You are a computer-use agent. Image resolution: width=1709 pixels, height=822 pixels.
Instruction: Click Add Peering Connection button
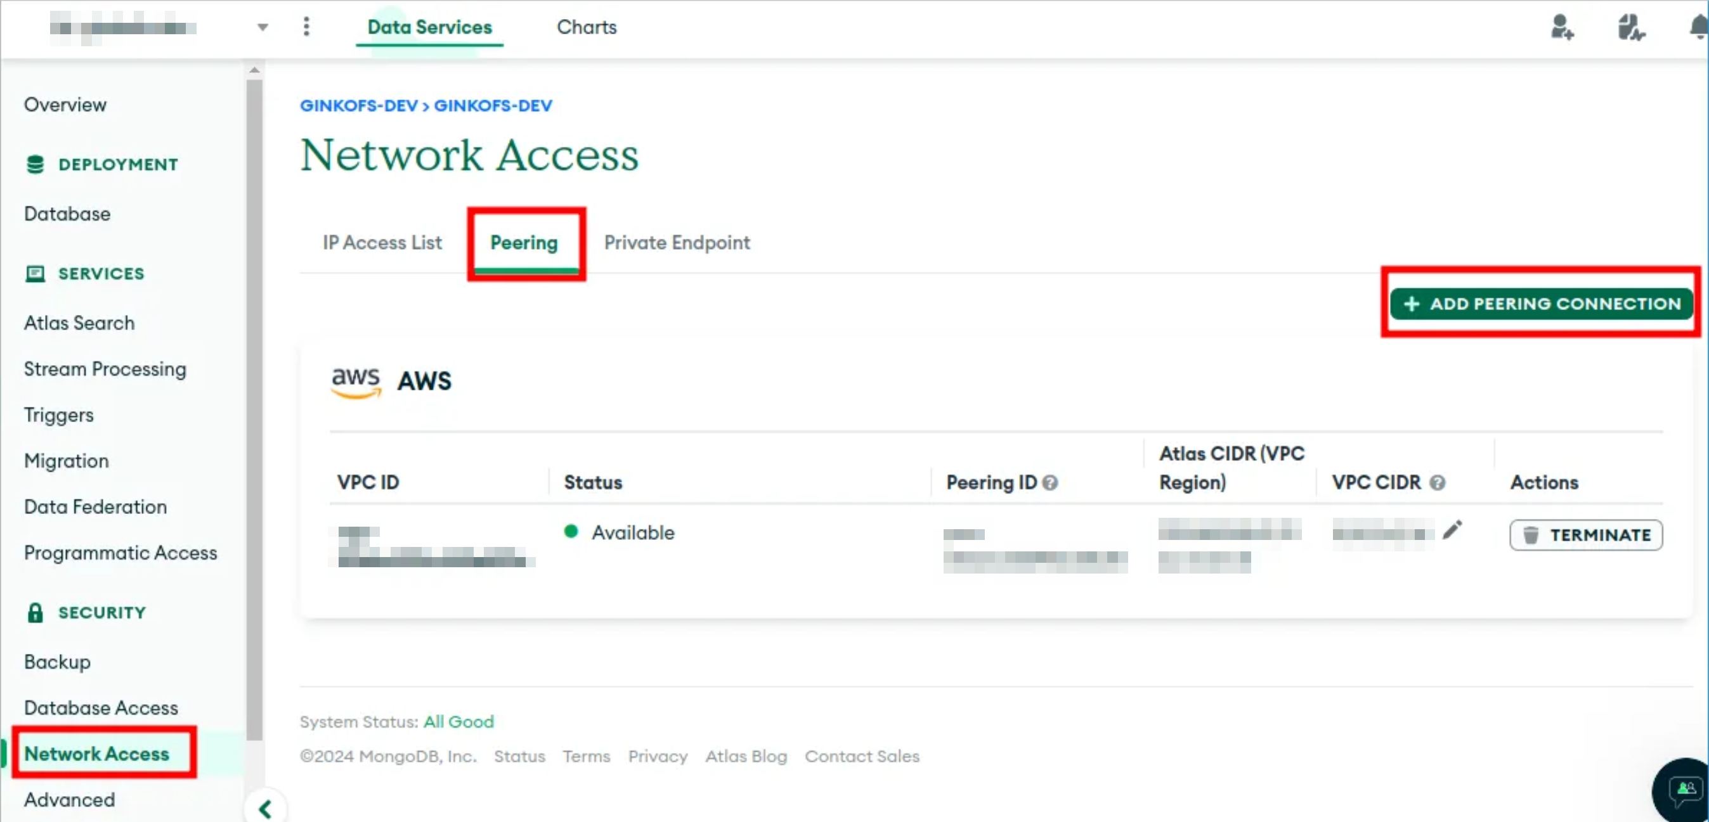pos(1541,304)
